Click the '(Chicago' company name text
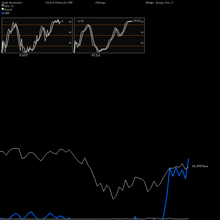220x220 pixels. pyautogui.click(x=100, y=3)
